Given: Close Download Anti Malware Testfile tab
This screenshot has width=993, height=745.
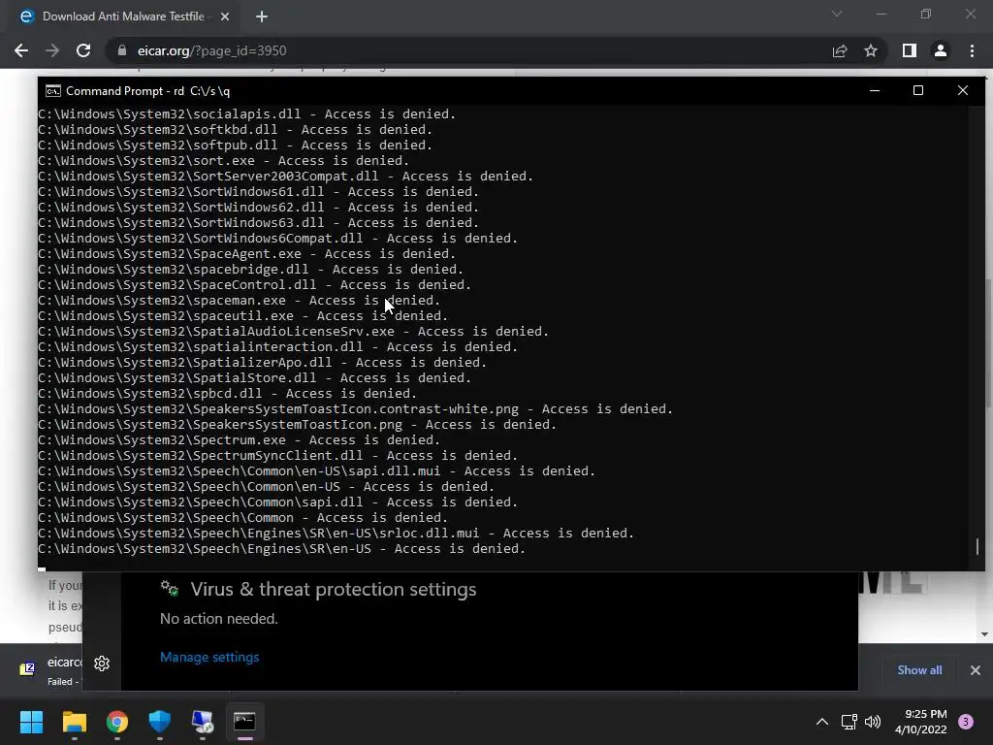Looking at the screenshot, I should (x=225, y=16).
